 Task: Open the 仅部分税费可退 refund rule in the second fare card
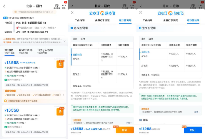pyautogui.click(x=22, y=119)
